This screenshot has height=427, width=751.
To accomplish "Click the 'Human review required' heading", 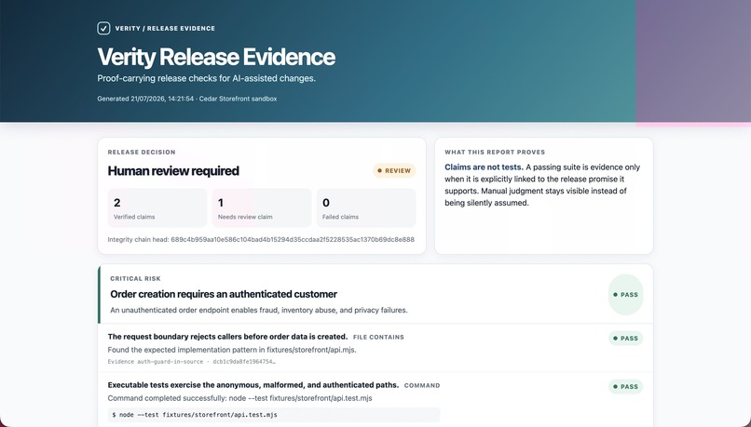I will tap(173, 170).
